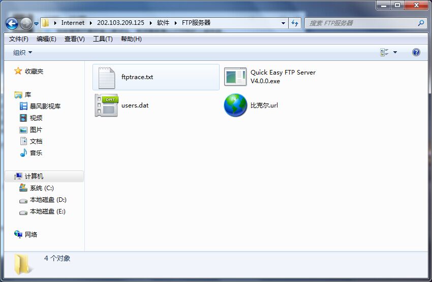432x282 pixels.
Task: Go back with the blue Back arrow
Action: click(12, 24)
